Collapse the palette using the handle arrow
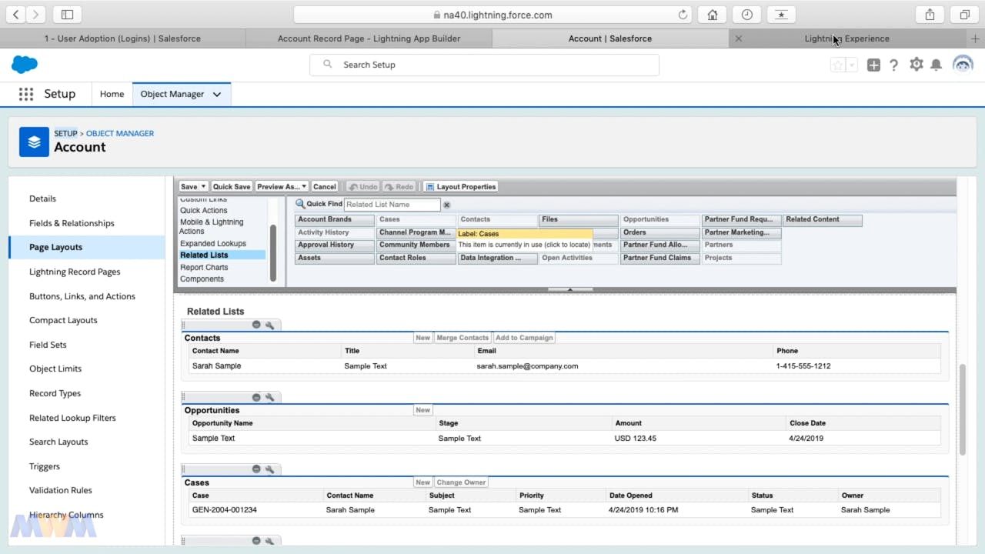Screen dimensions: 985x554 pyautogui.click(x=569, y=290)
